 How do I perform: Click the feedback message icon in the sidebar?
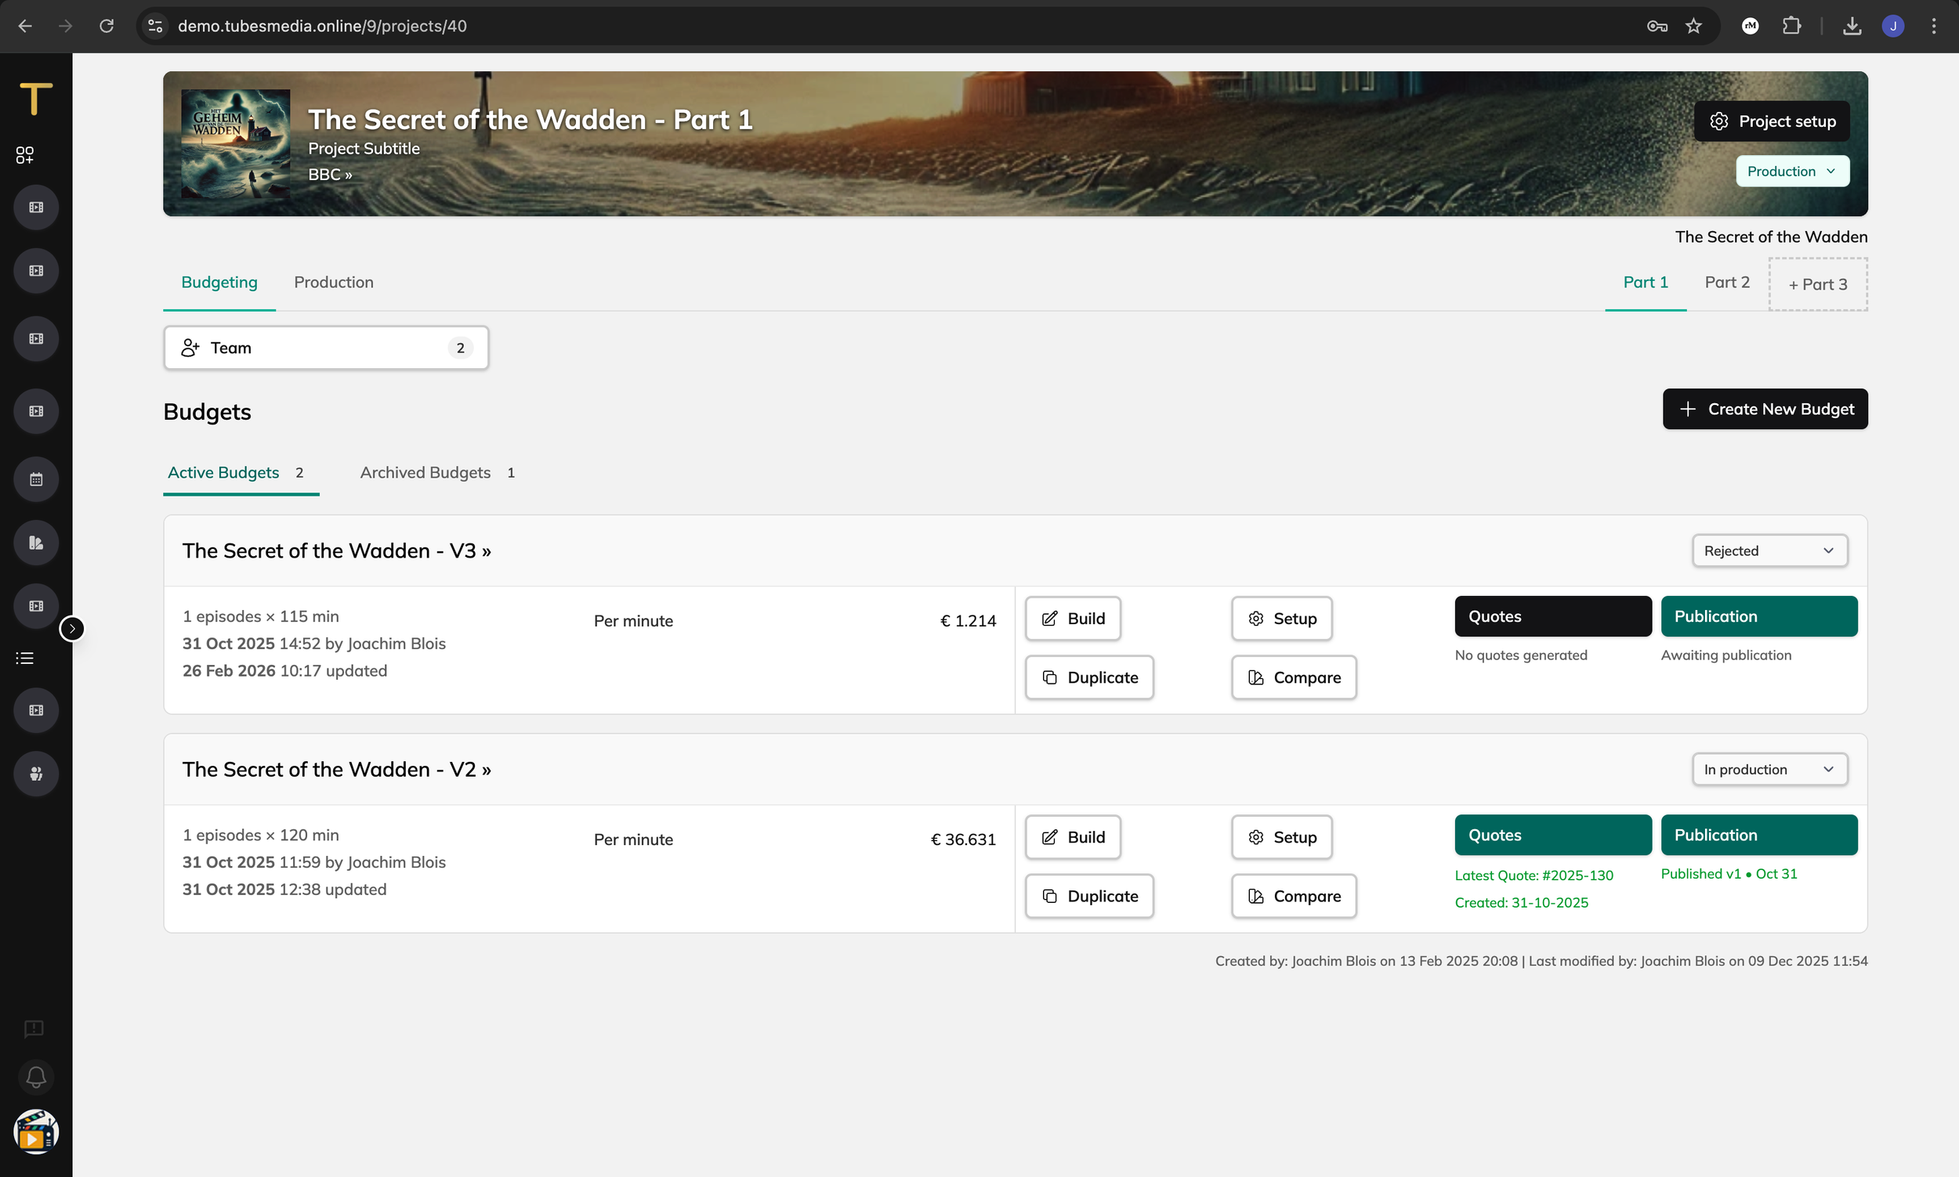point(34,1029)
